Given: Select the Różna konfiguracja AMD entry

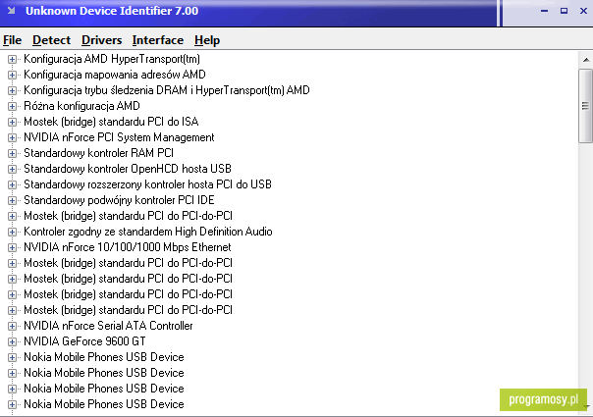Looking at the screenshot, I should click(81, 106).
